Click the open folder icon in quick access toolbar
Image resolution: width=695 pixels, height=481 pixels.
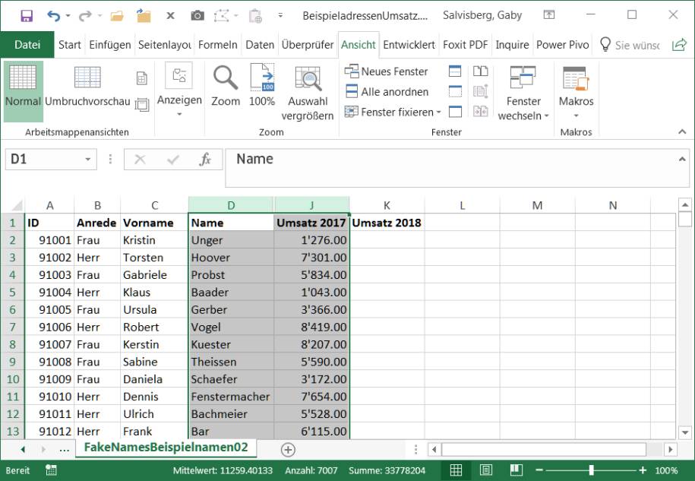pos(117,16)
